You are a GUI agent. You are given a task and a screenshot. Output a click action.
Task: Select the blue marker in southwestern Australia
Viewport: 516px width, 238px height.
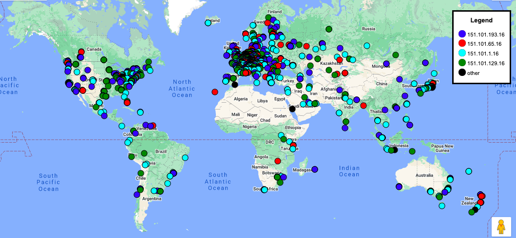tap(399, 187)
